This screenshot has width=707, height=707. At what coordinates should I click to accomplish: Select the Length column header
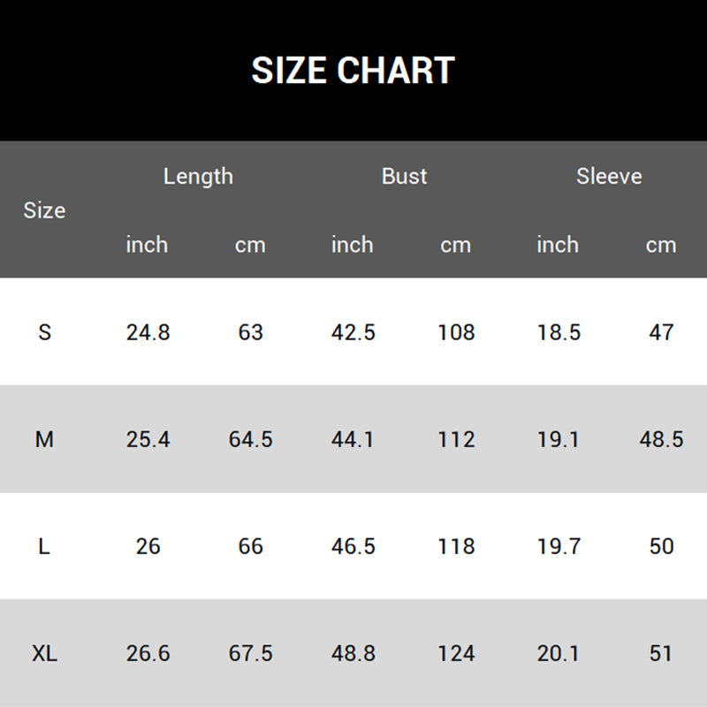click(198, 176)
